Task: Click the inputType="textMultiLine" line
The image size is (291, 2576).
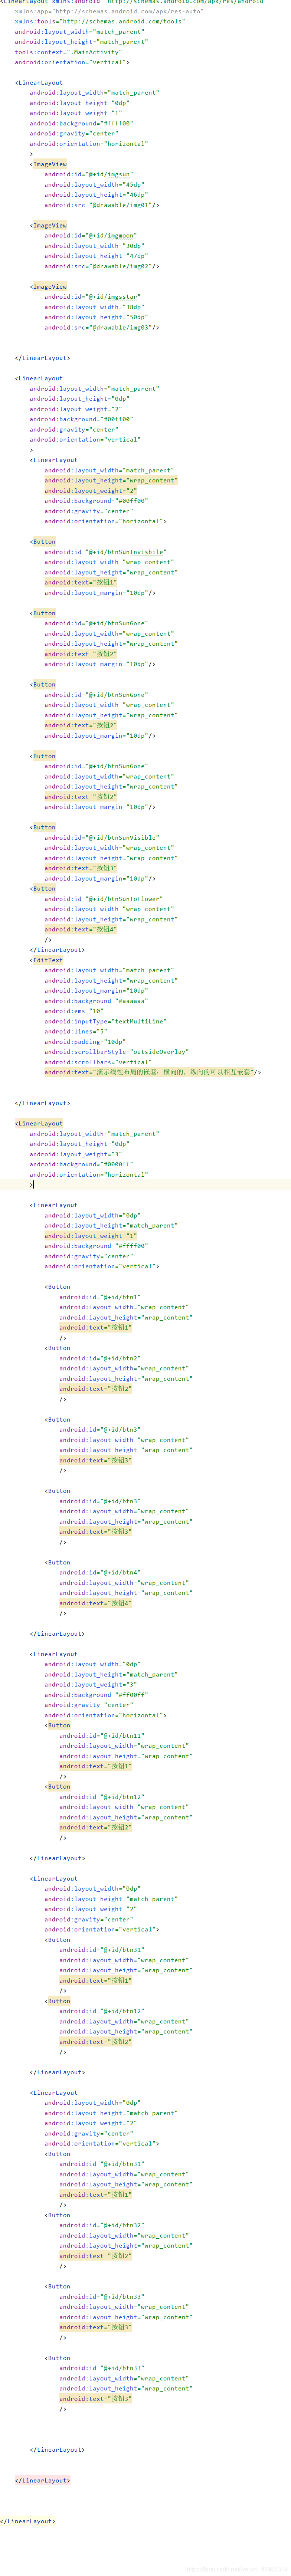Action: pyautogui.click(x=105, y=1021)
